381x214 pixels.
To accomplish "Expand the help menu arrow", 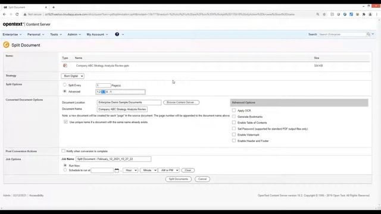I will pos(123,34).
